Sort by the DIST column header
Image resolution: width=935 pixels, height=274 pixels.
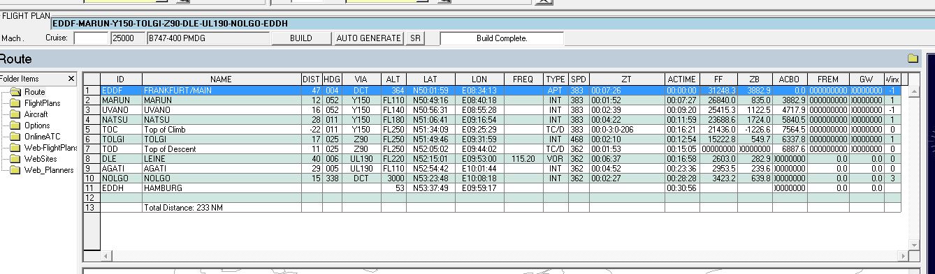point(312,79)
